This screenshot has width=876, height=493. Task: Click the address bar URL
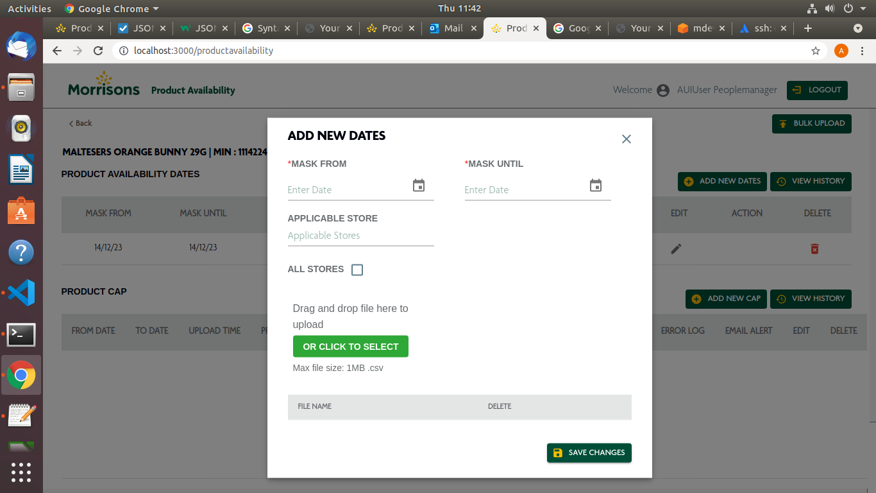click(203, 51)
